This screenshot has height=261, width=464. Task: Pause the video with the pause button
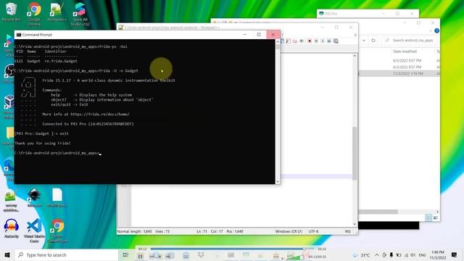tap(140, 257)
